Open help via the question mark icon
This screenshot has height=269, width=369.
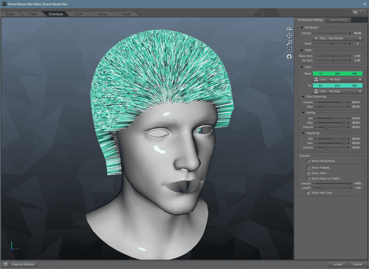[x=5, y=264]
